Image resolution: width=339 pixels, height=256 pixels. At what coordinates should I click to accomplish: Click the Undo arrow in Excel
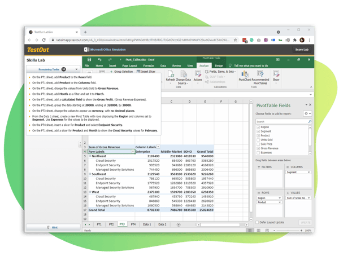(99, 60)
